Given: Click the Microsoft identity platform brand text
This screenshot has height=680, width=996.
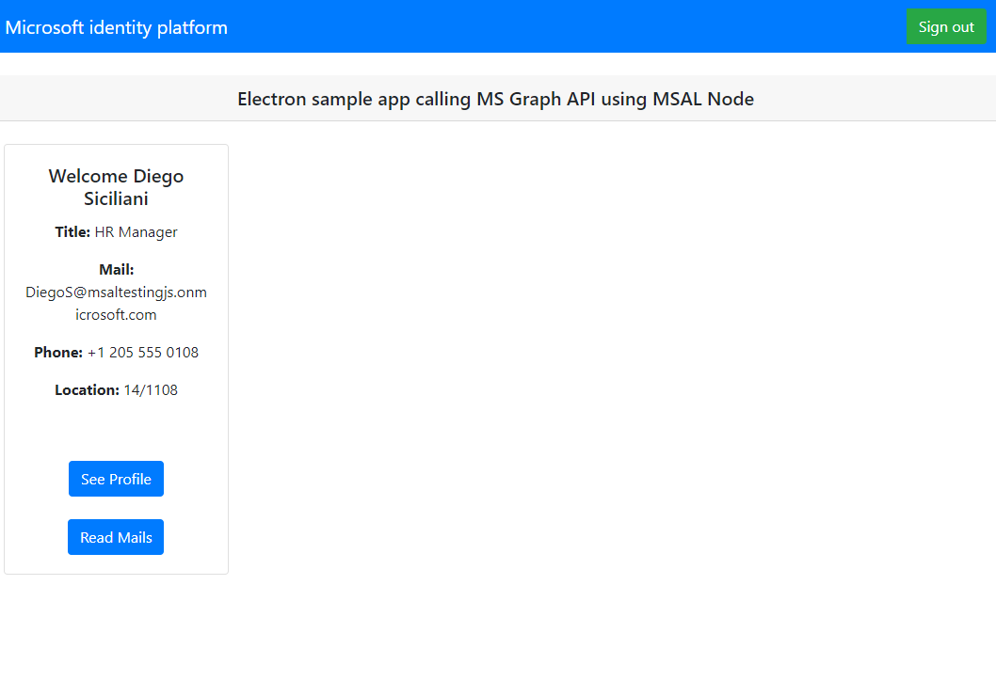Looking at the screenshot, I should (x=116, y=27).
